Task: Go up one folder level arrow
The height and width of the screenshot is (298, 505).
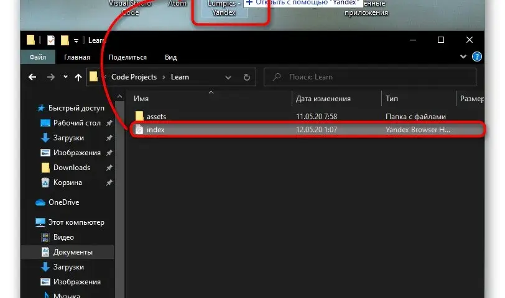Action: tap(78, 77)
